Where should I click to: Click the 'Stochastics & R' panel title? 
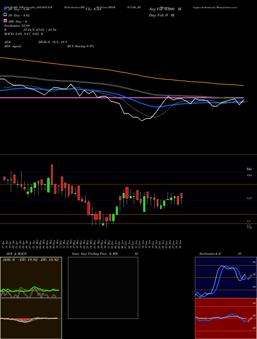pyautogui.click(x=210, y=254)
